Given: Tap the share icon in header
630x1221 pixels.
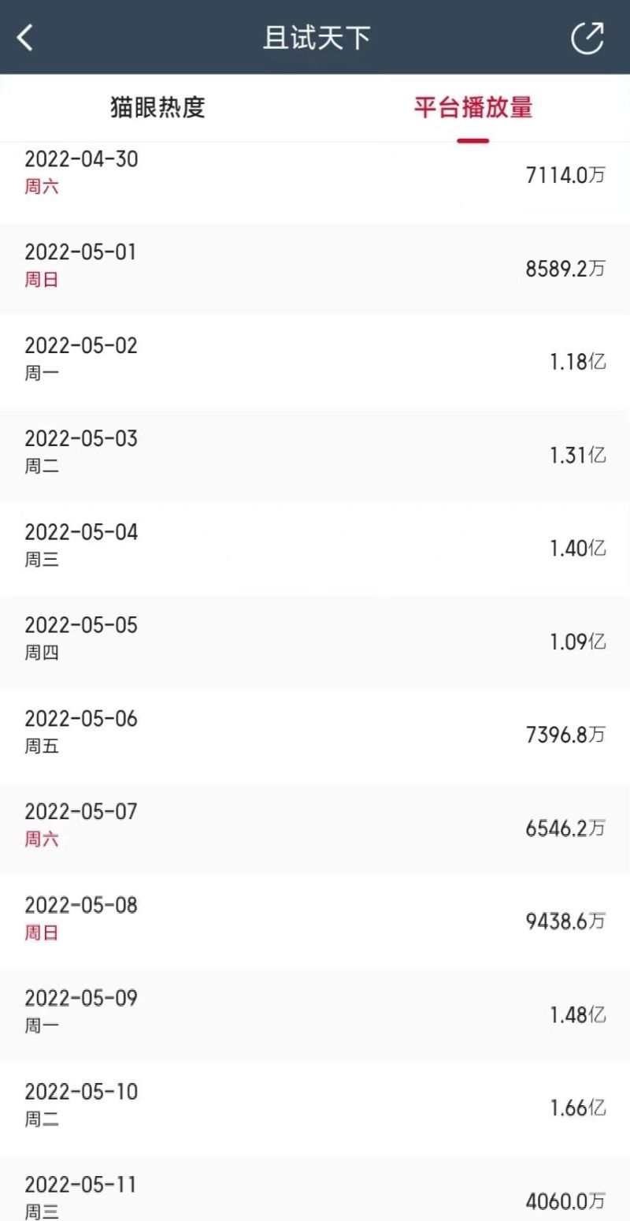Looking at the screenshot, I should (587, 37).
